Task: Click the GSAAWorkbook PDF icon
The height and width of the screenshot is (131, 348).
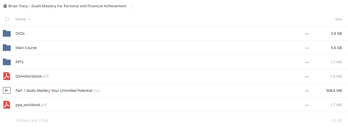Action: point(7,76)
